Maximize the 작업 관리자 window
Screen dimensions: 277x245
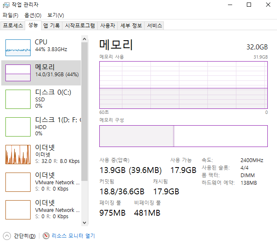coord(249,5)
